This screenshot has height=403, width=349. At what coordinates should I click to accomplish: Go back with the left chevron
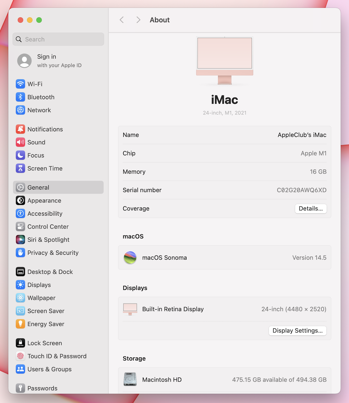tap(122, 20)
